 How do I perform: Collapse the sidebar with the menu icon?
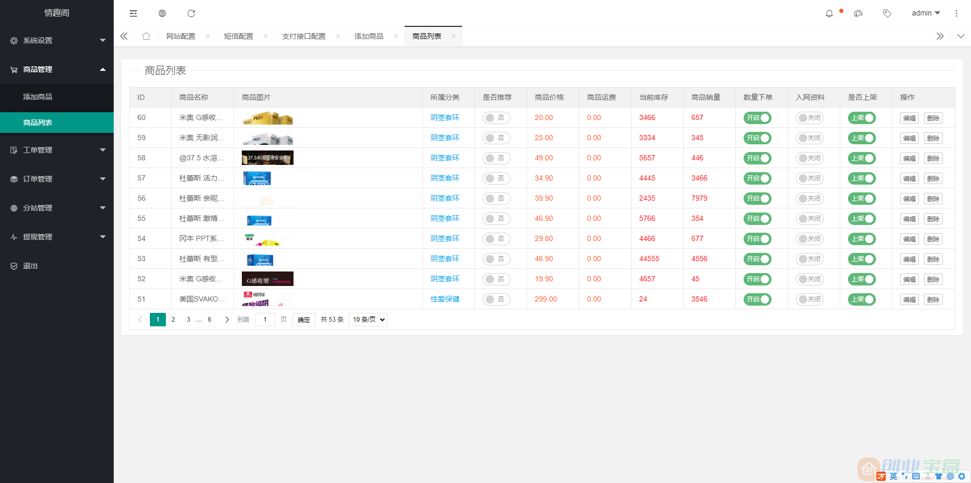[x=133, y=13]
